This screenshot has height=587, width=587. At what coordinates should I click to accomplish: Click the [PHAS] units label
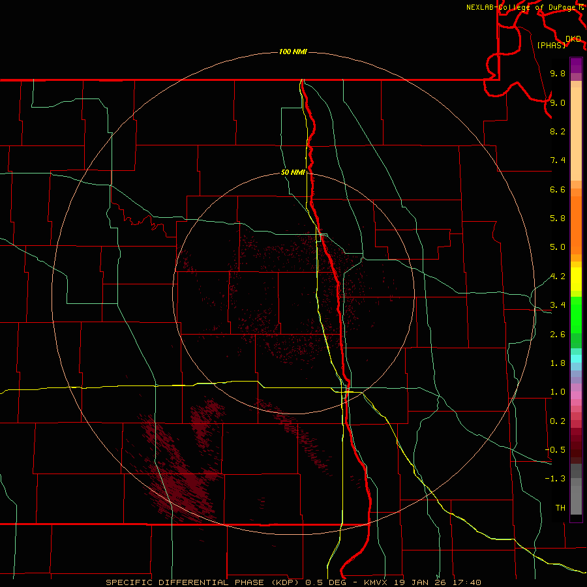[551, 45]
